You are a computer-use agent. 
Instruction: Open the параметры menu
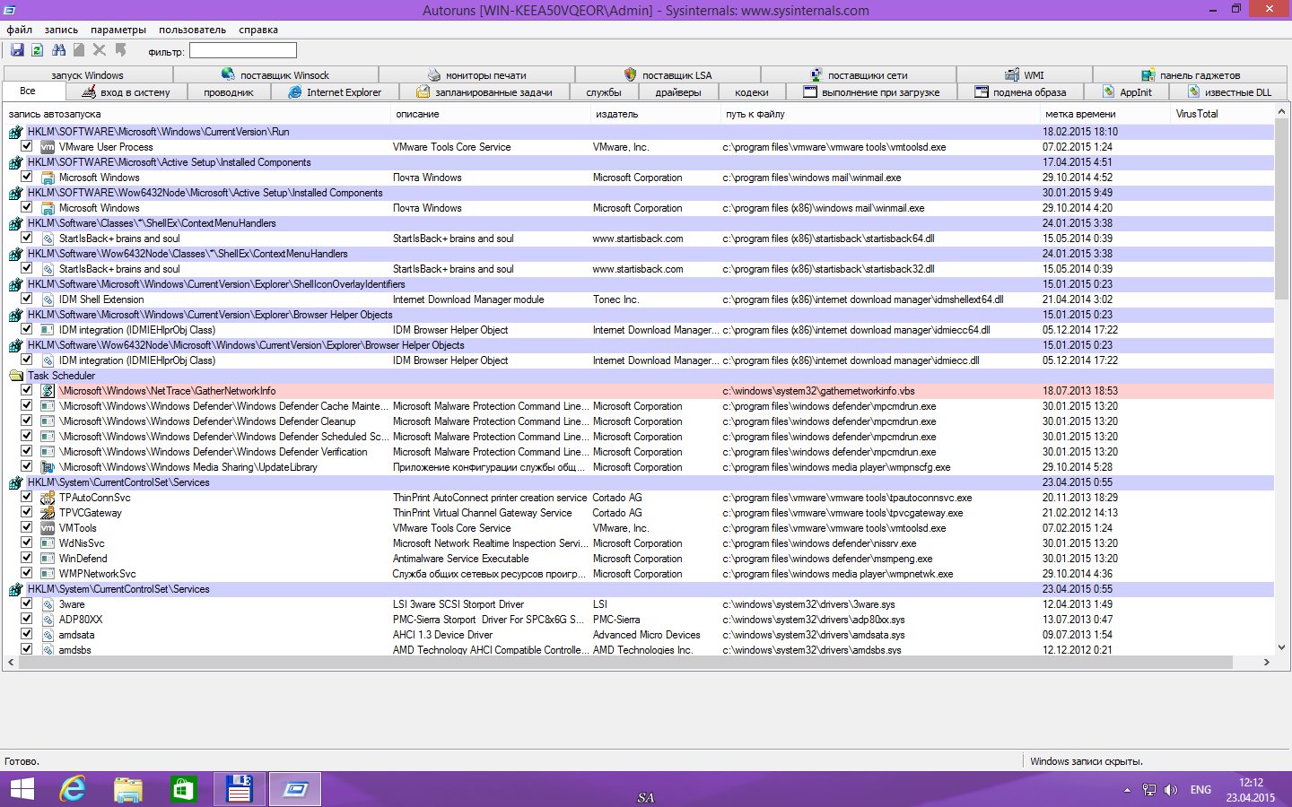pyautogui.click(x=118, y=30)
